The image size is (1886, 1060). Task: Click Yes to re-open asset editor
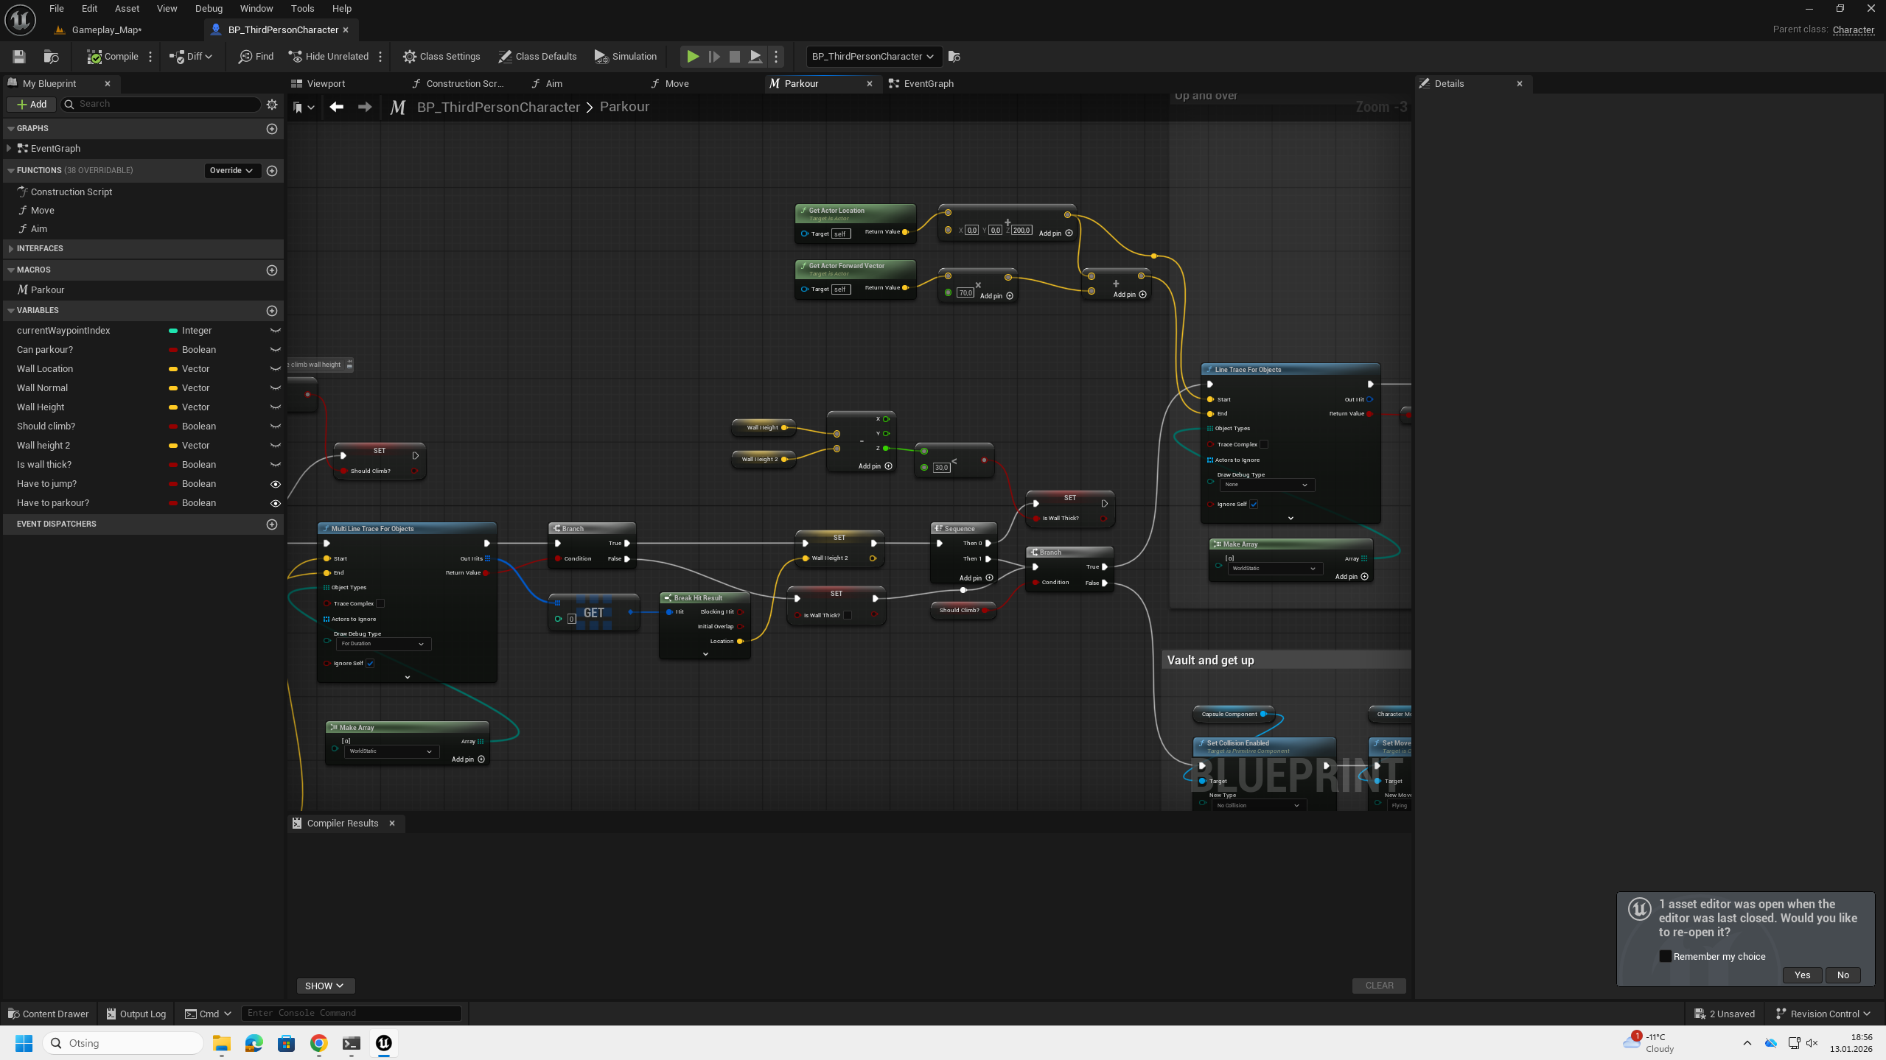pyautogui.click(x=1802, y=975)
